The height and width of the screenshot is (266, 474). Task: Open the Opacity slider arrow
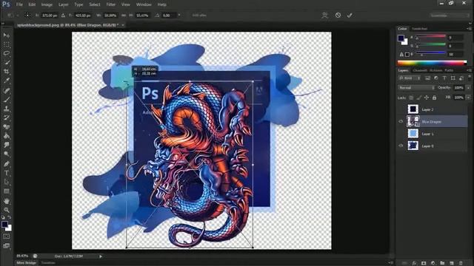click(468, 88)
